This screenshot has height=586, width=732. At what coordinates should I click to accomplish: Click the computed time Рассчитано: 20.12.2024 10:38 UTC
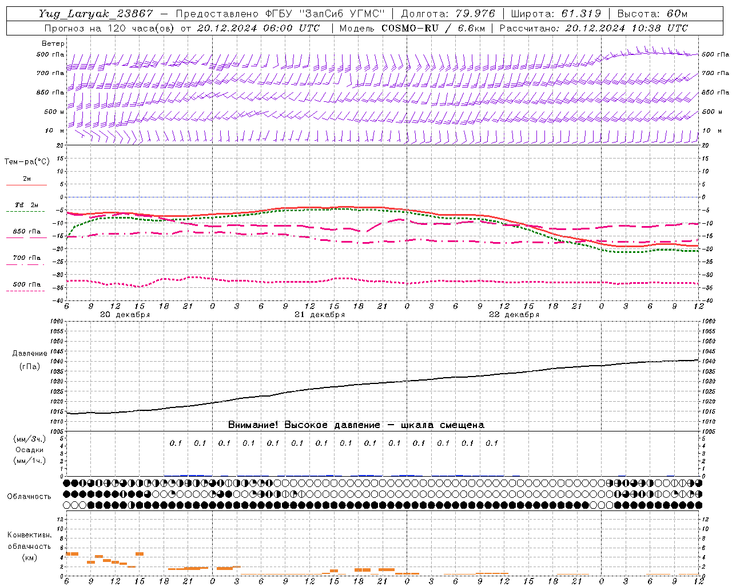pos(594,28)
